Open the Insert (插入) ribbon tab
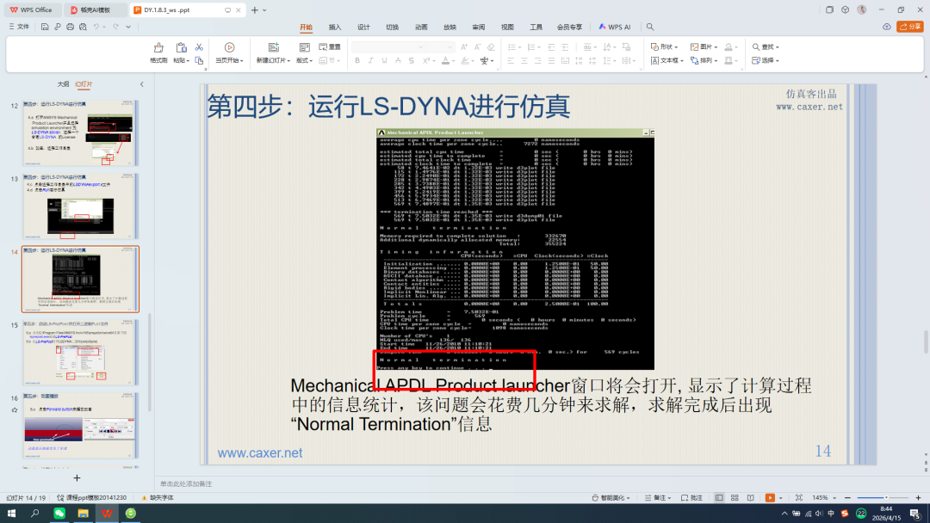 click(334, 28)
